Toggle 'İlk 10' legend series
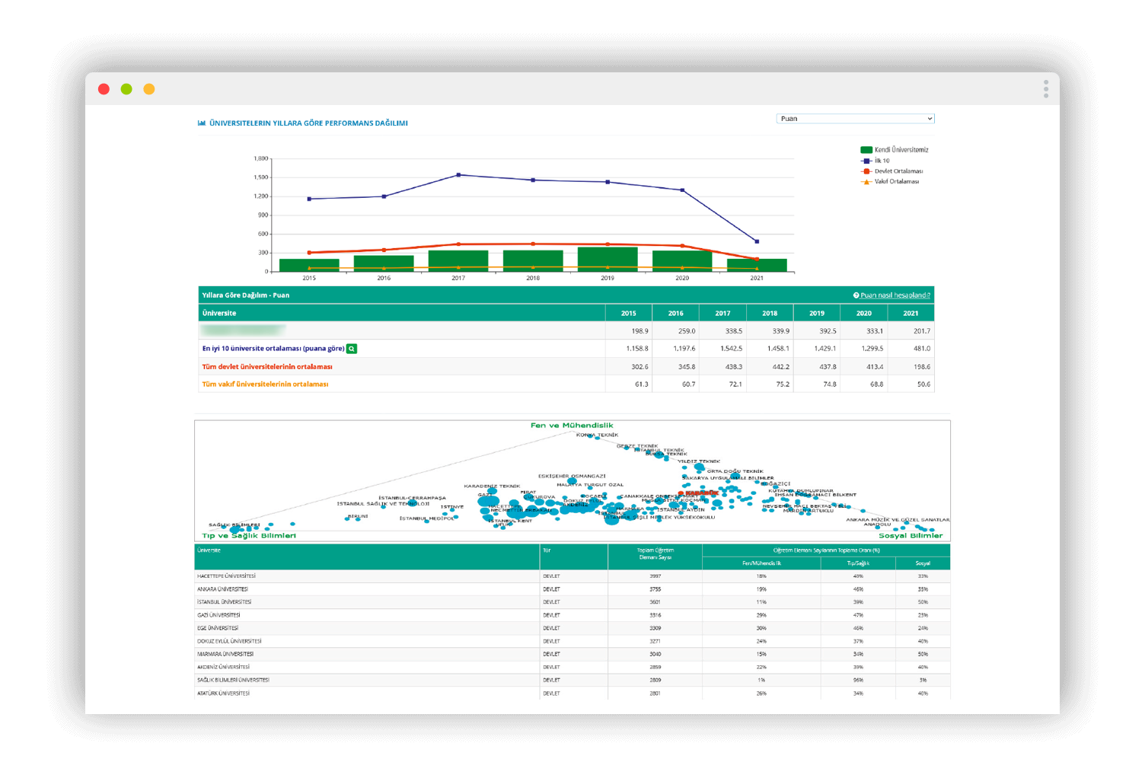The height and width of the screenshot is (775, 1145). click(875, 161)
